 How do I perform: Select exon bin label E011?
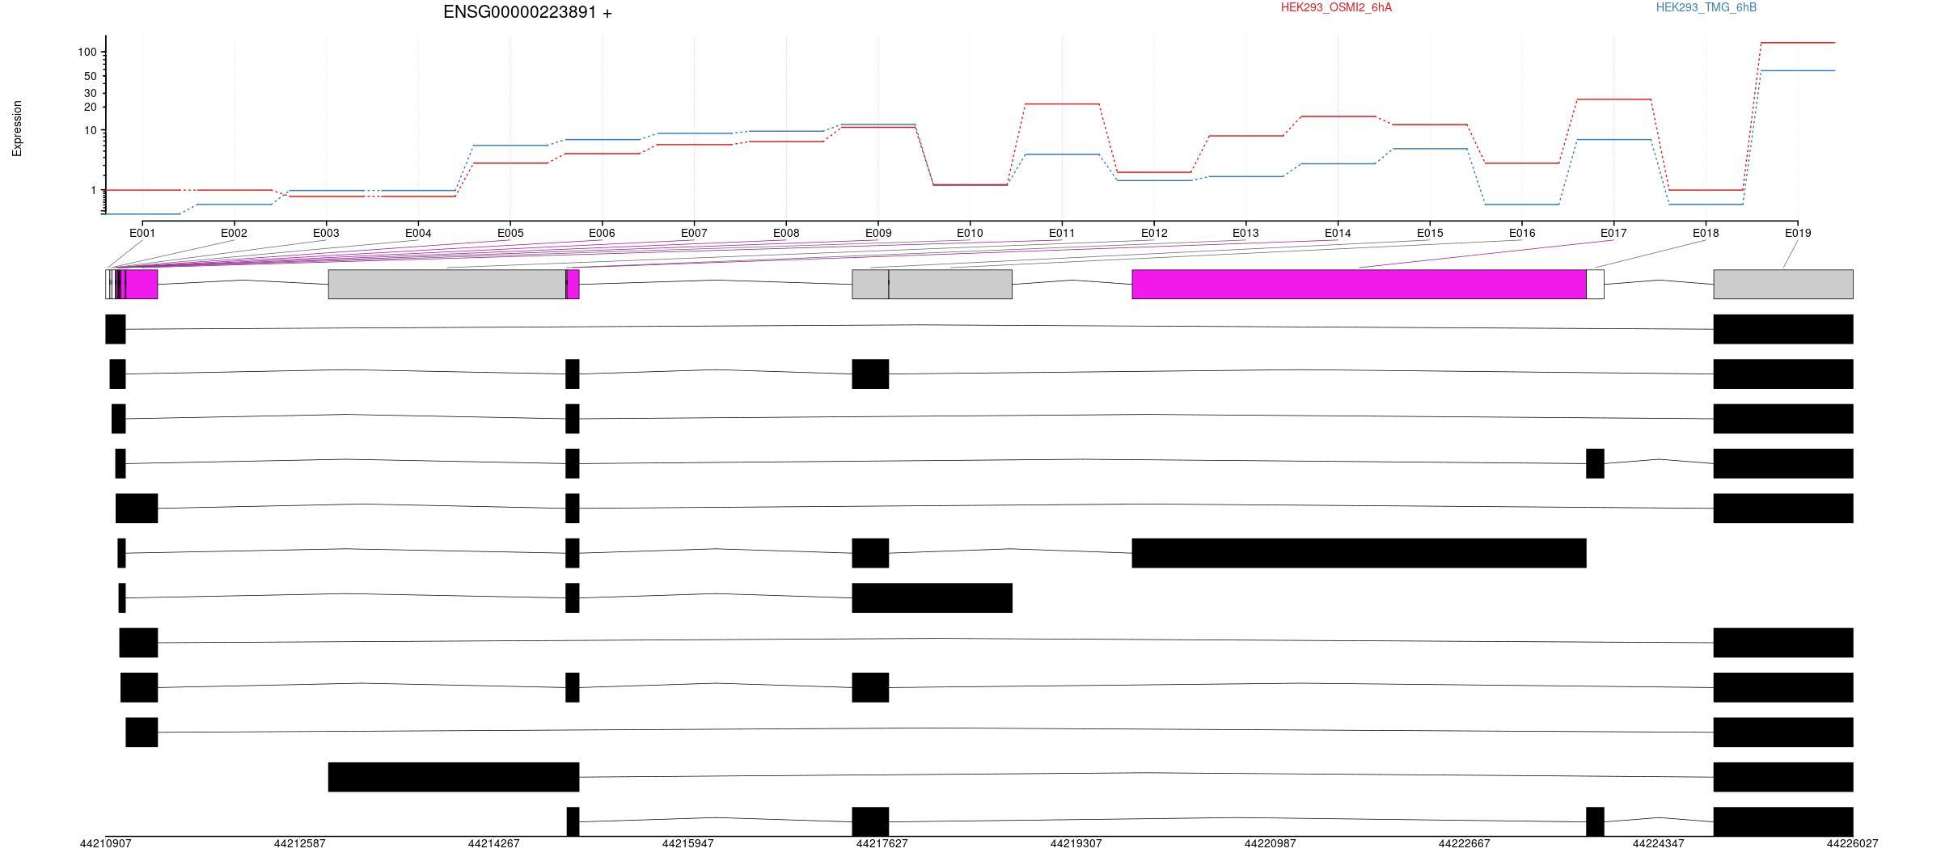[x=1062, y=234]
